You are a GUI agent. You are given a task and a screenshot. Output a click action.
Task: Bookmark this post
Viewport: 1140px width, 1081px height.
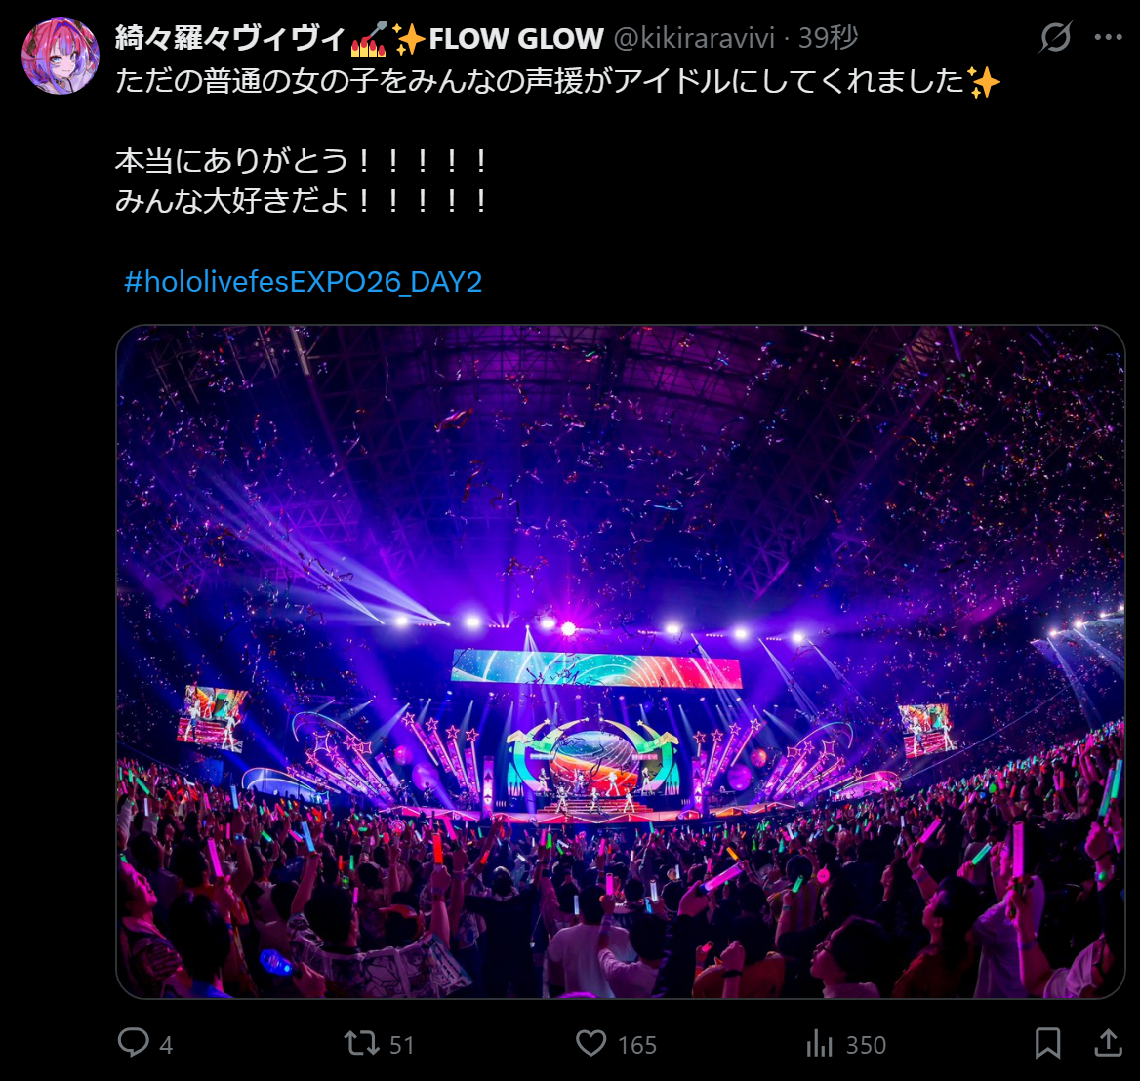pyautogui.click(x=1047, y=1043)
